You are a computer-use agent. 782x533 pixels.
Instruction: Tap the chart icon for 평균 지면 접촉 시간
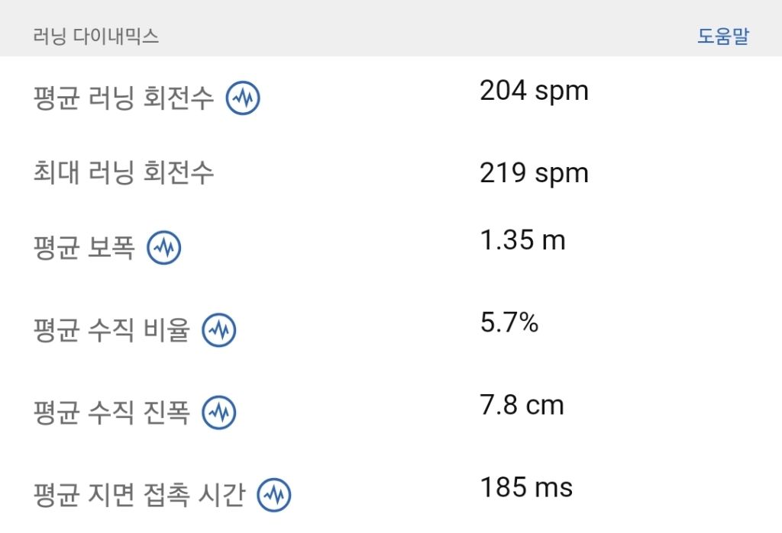[273, 495]
